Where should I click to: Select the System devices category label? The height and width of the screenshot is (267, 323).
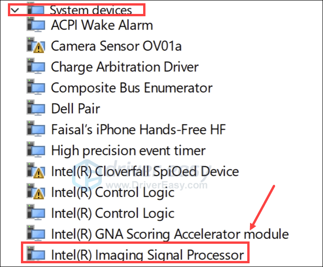coord(91,10)
